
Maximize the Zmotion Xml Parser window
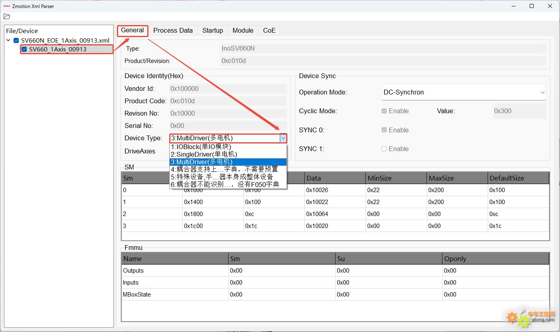coord(532,6)
